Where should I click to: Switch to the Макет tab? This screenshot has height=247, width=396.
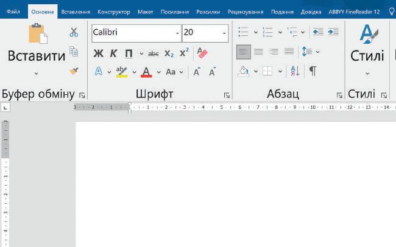click(x=146, y=12)
